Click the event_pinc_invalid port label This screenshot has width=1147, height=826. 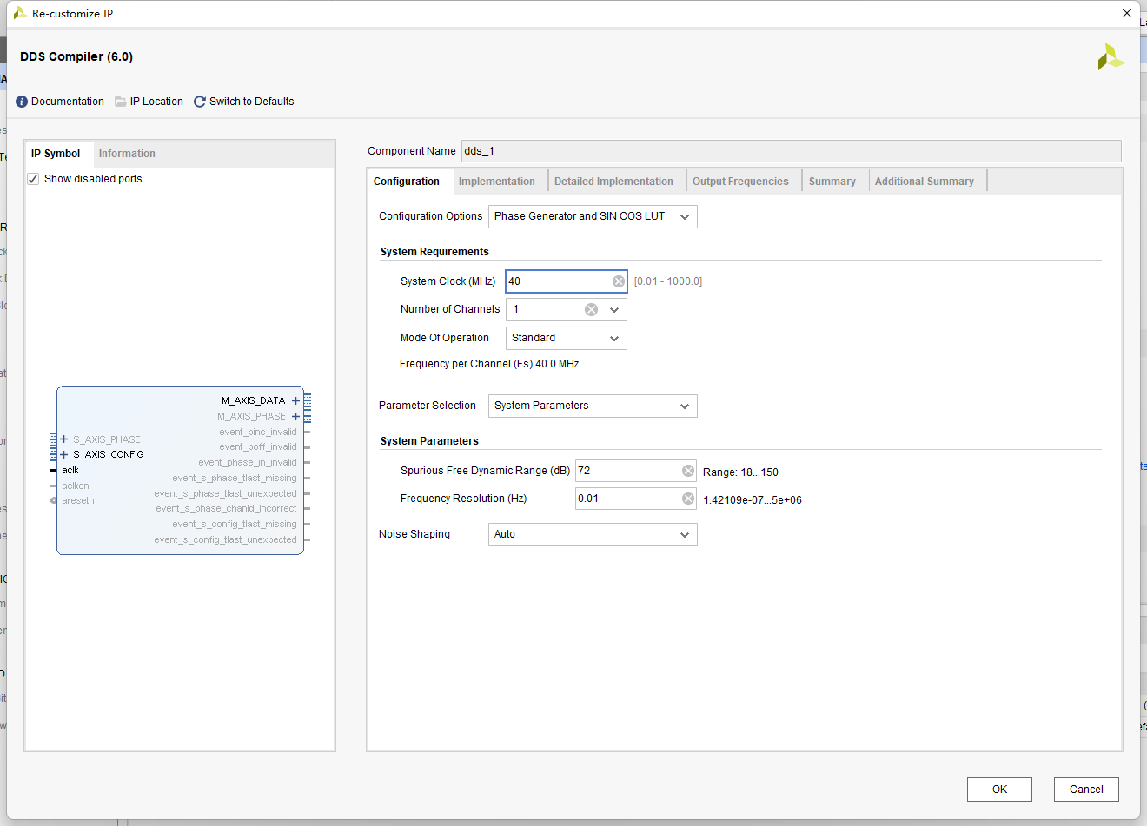[258, 432]
